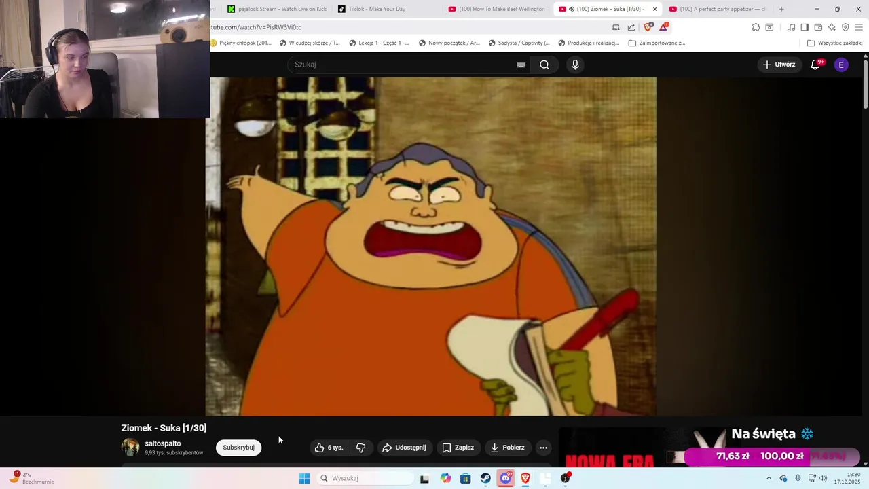Open W cudzej skórze bookmark
Screen dimensions: 869x489
click(310, 43)
